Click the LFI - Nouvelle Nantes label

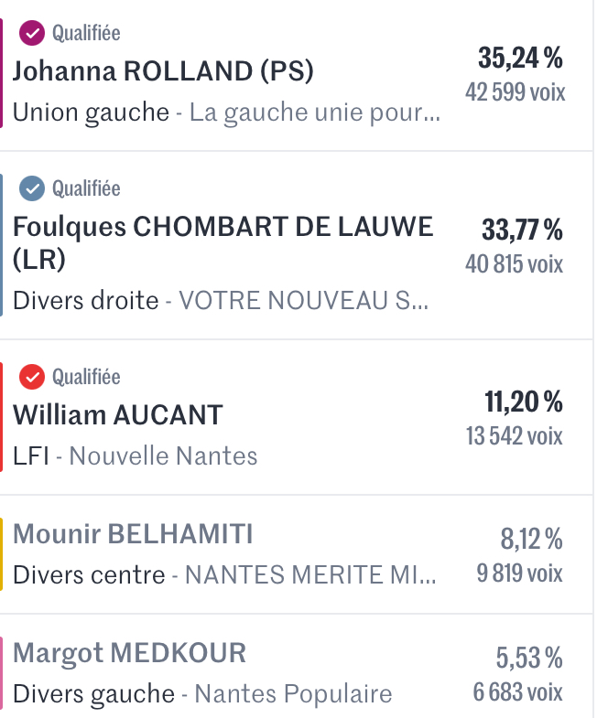coord(136,455)
